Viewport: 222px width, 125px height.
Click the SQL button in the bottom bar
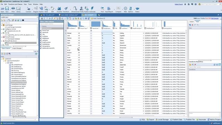pos(142,119)
